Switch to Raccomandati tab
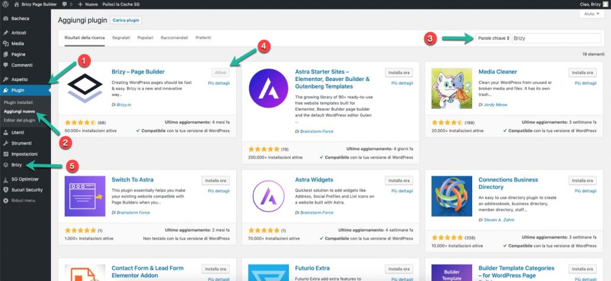Viewport: 611px width, 281px height. pyautogui.click(x=174, y=38)
